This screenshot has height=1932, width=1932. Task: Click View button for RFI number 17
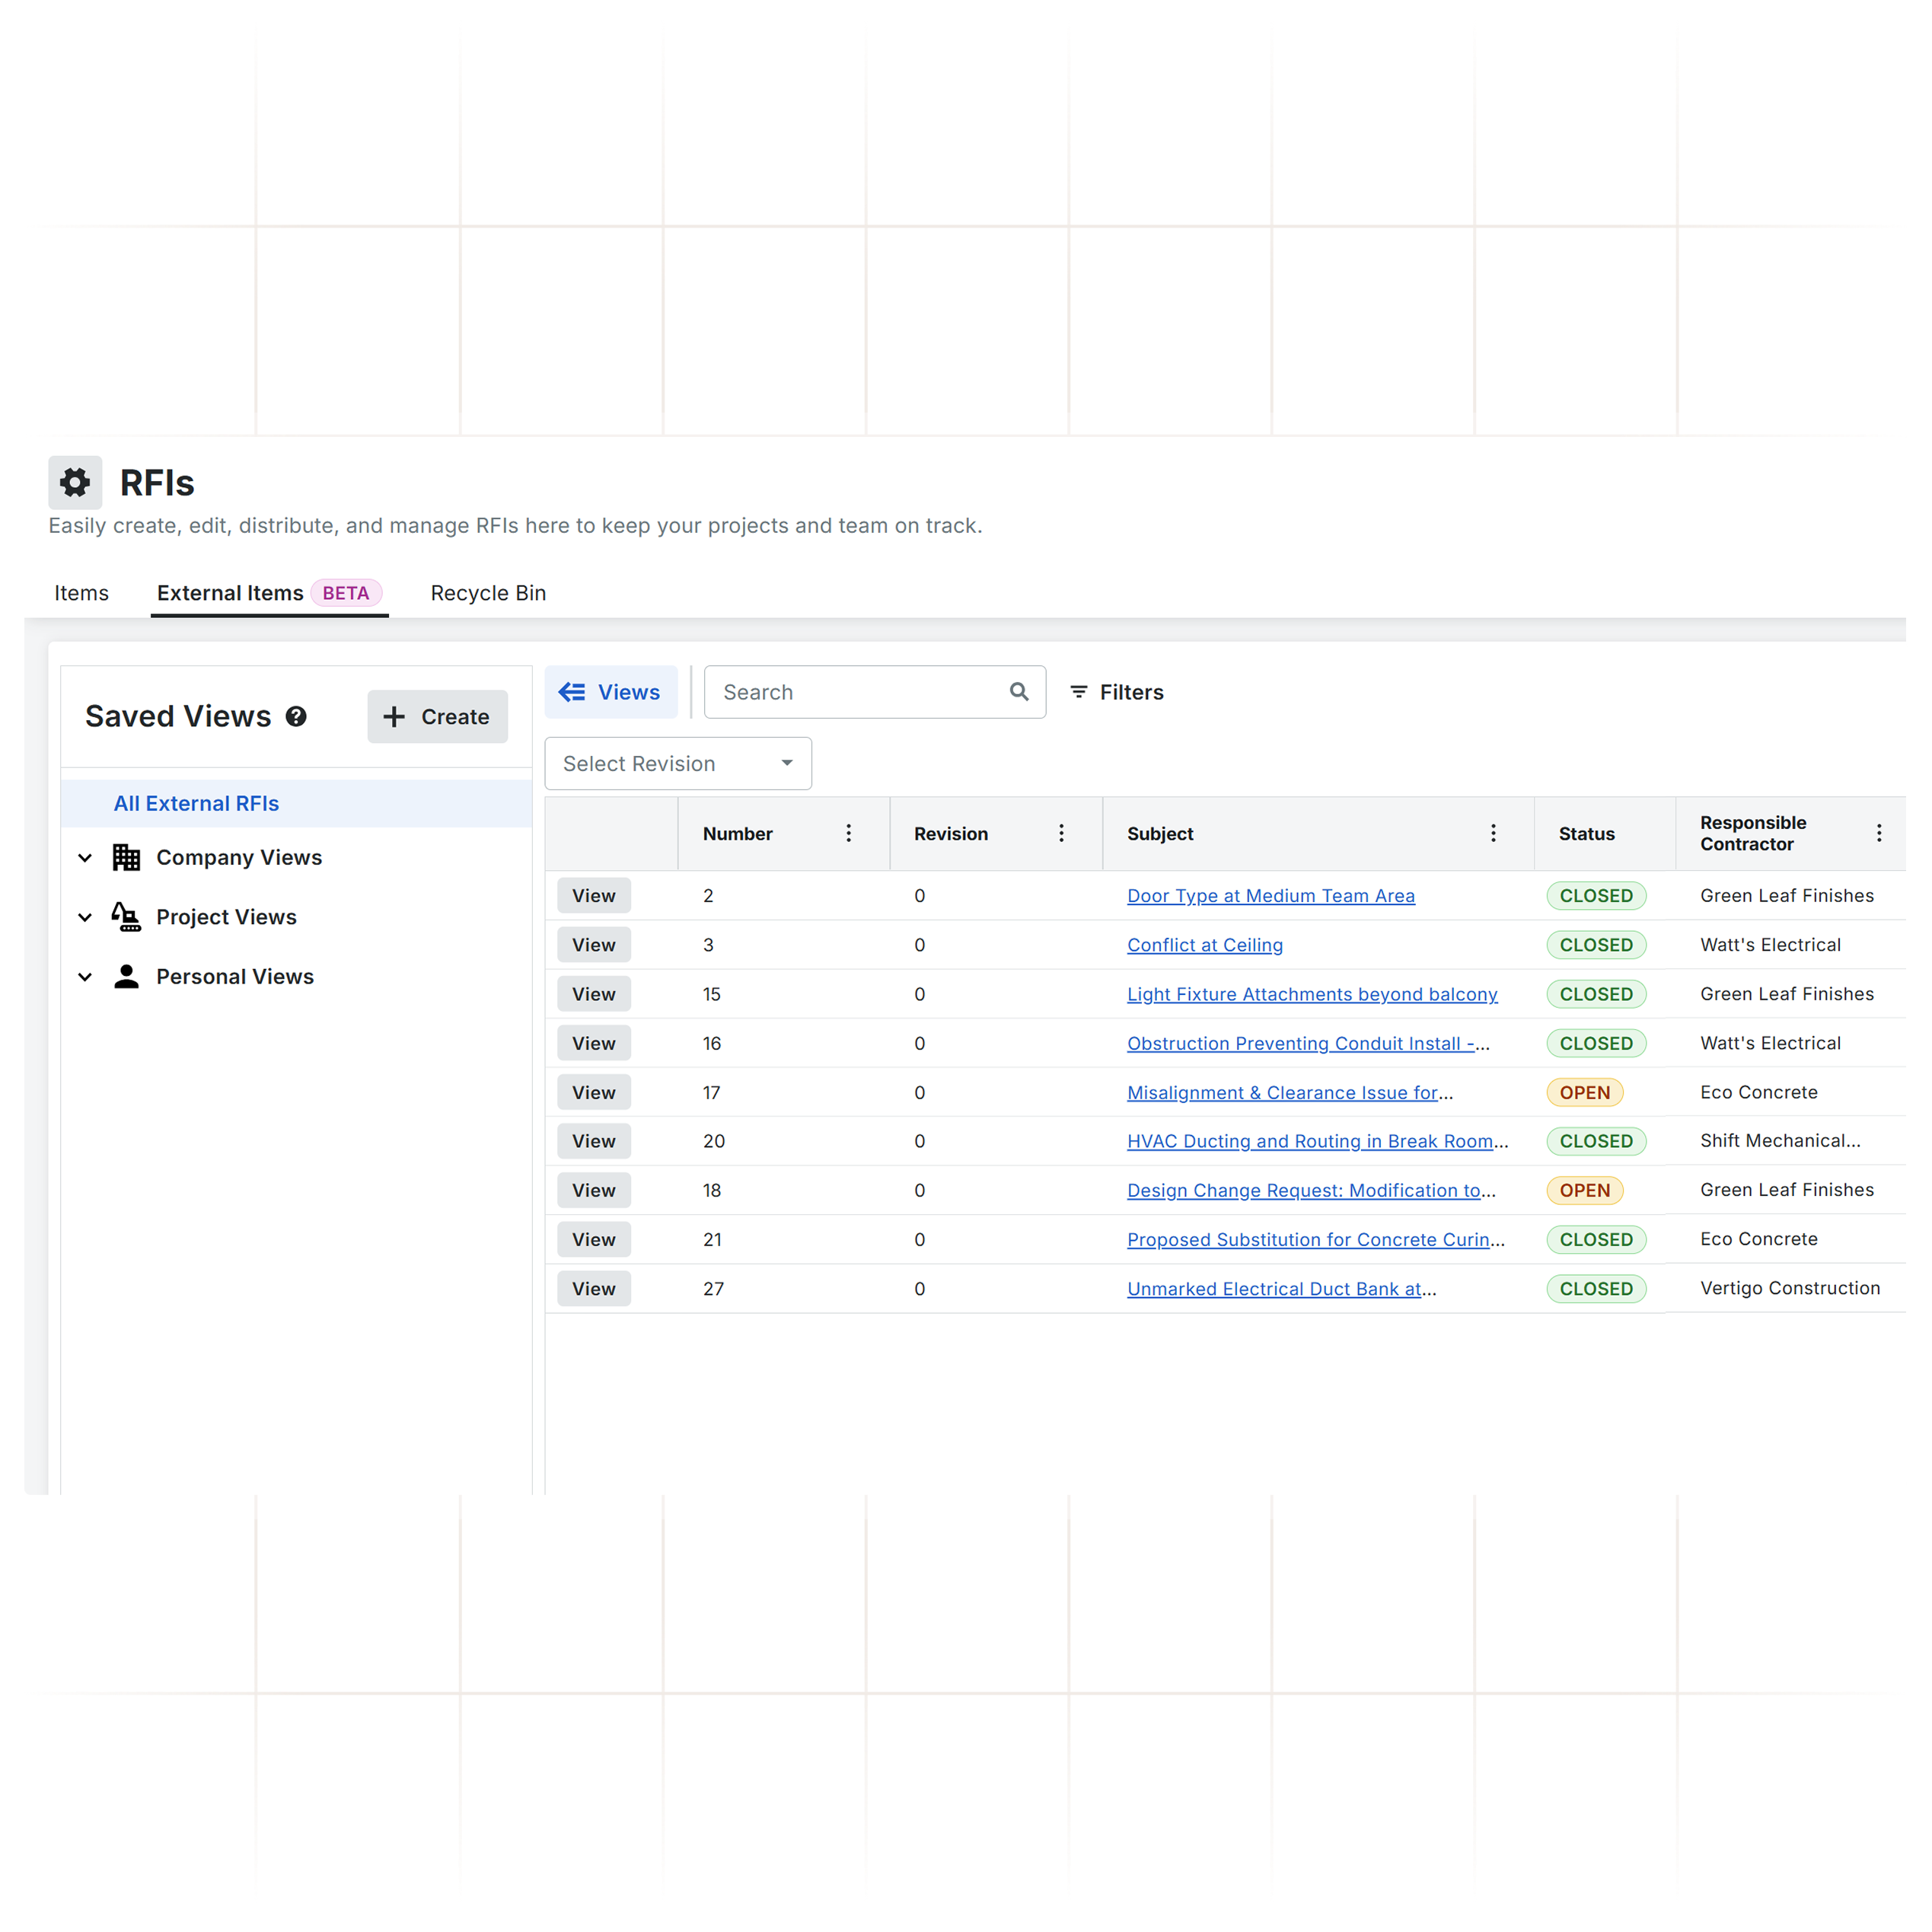593,1092
